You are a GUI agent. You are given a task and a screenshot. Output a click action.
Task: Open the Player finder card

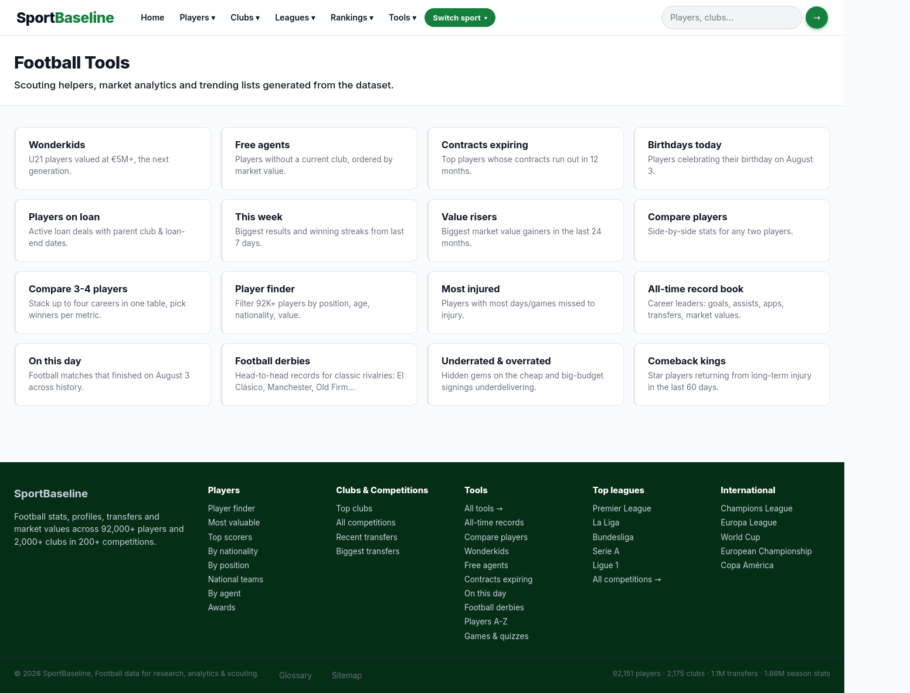[x=319, y=302]
